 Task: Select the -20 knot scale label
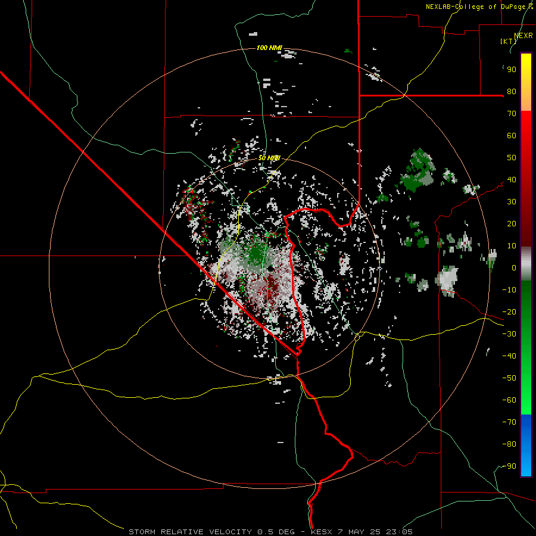[509, 311]
